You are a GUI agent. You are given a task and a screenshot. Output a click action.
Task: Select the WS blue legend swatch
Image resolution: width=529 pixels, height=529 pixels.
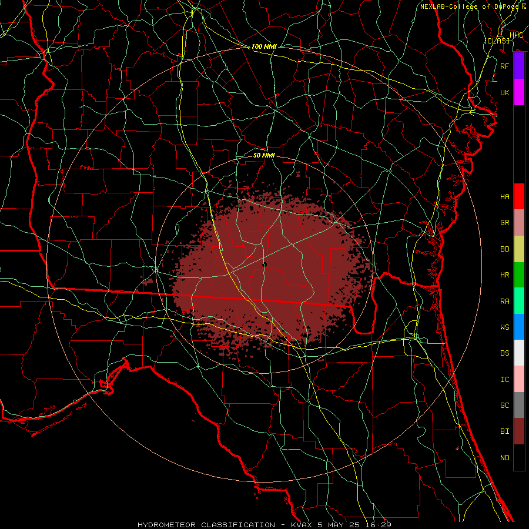click(x=519, y=327)
